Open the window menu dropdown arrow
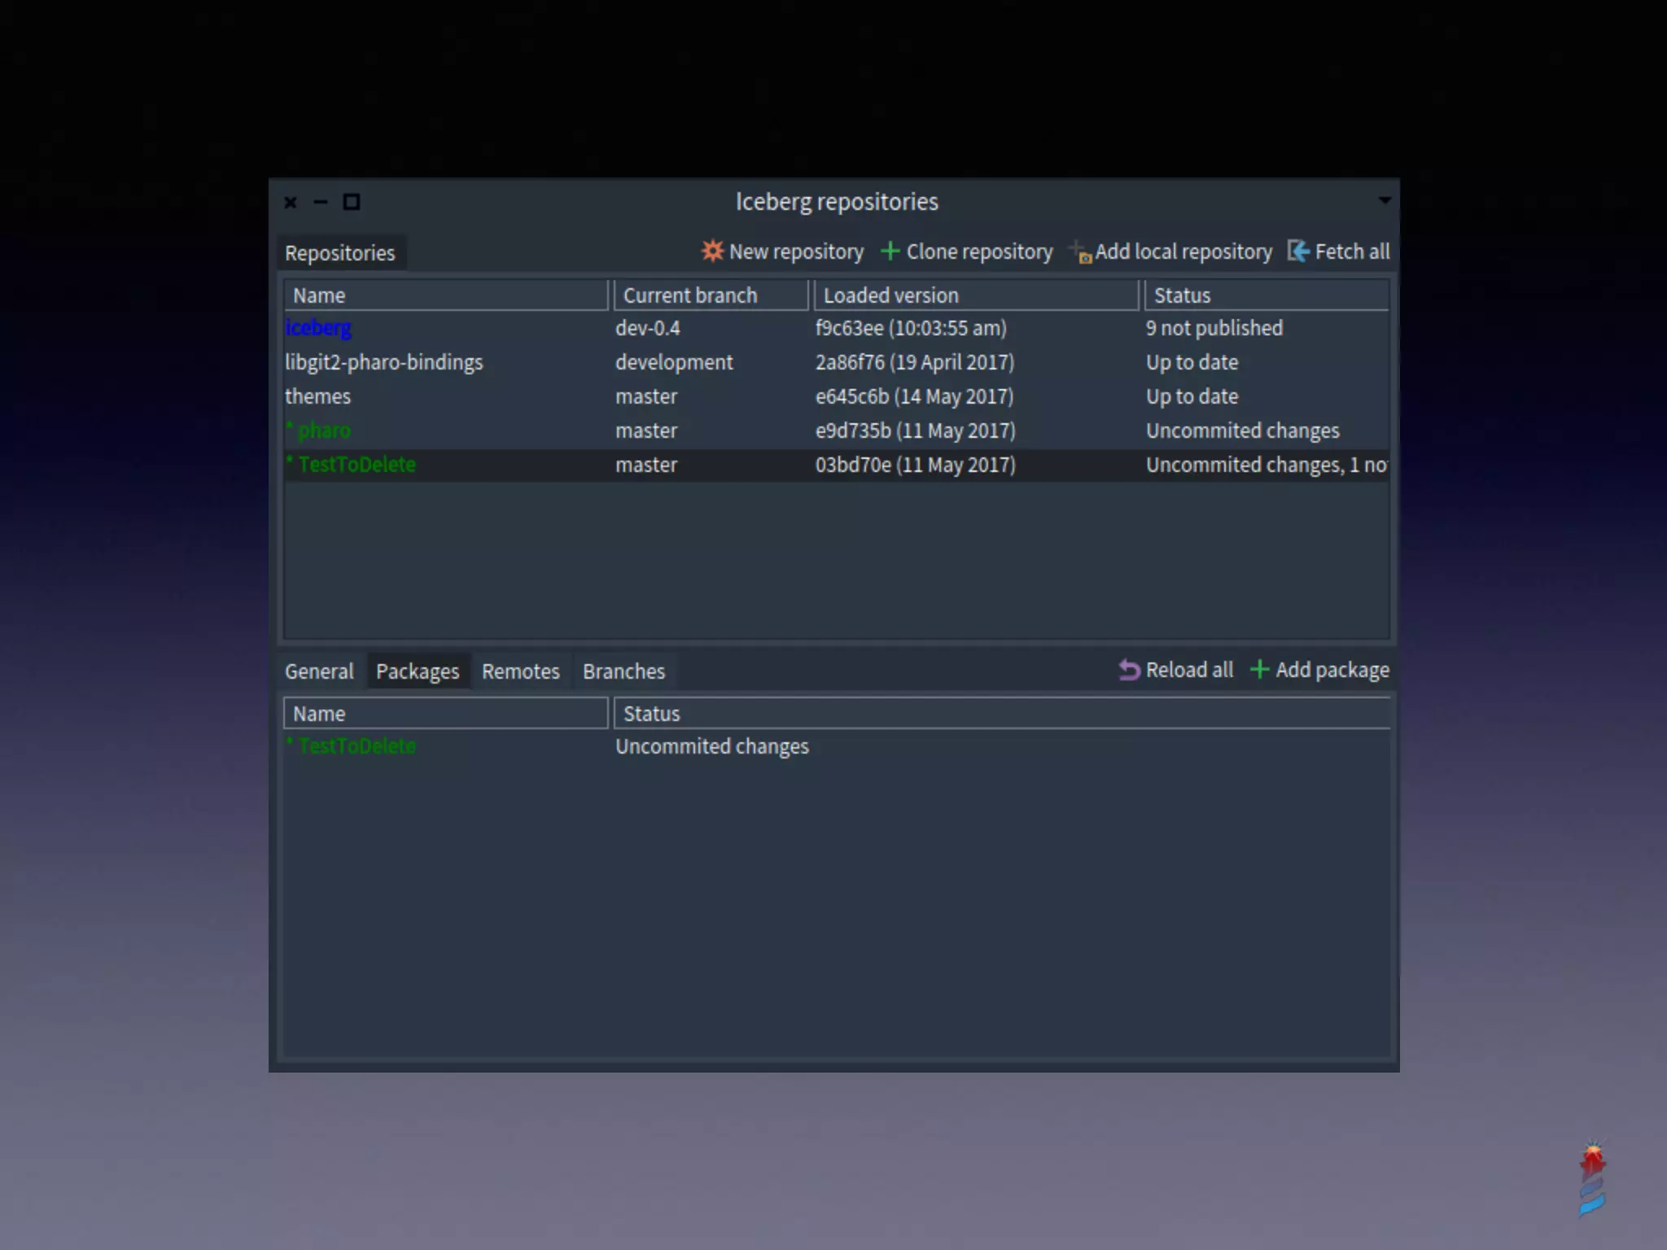The height and width of the screenshot is (1250, 1667). coord(1384,200)
